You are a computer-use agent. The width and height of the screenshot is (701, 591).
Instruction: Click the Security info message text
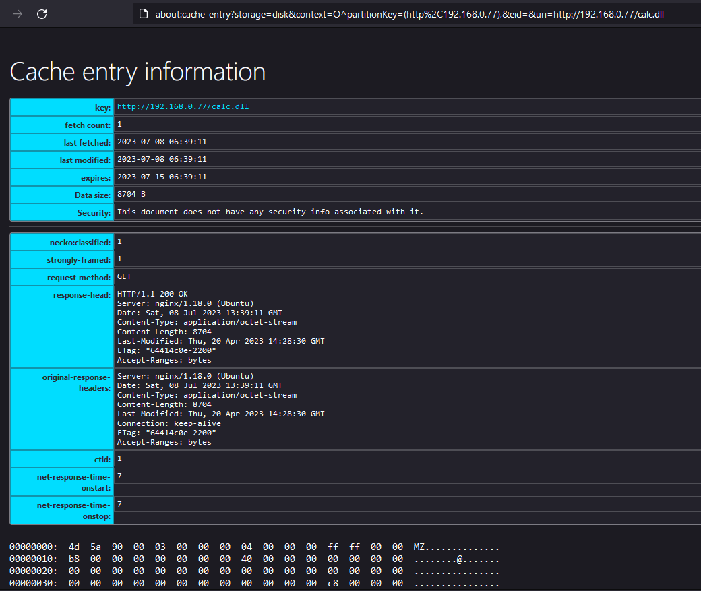click(270, 212)
